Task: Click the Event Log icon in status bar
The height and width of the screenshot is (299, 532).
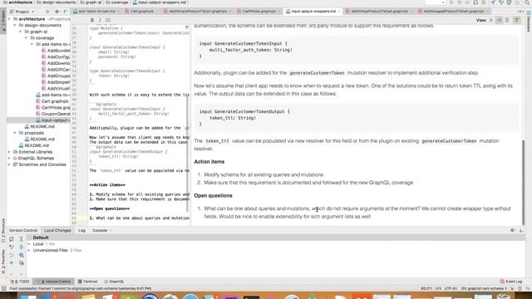Action: pos(502,282)
